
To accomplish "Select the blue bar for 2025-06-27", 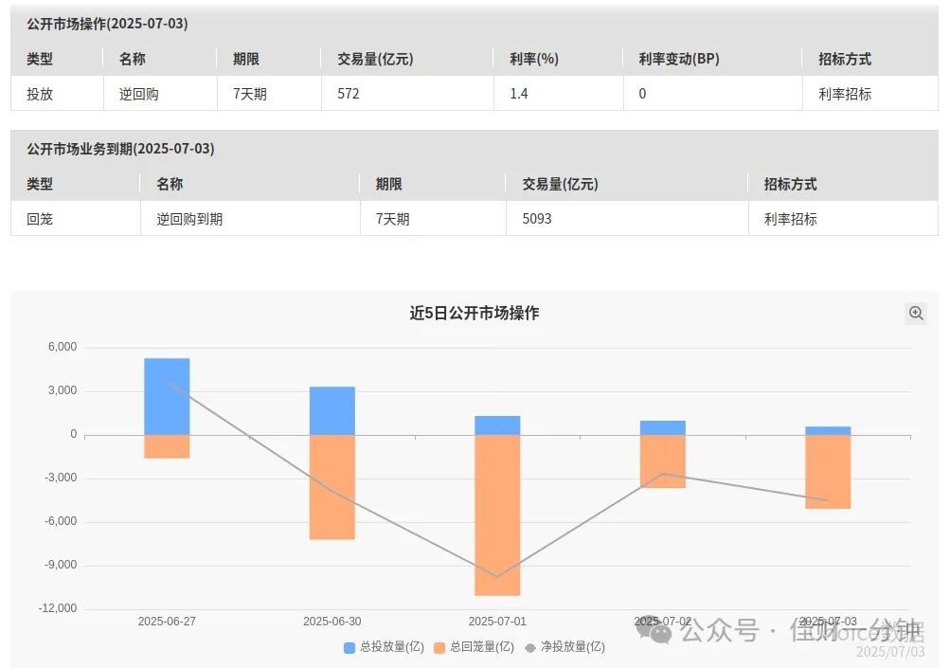I will click(167, 396).
